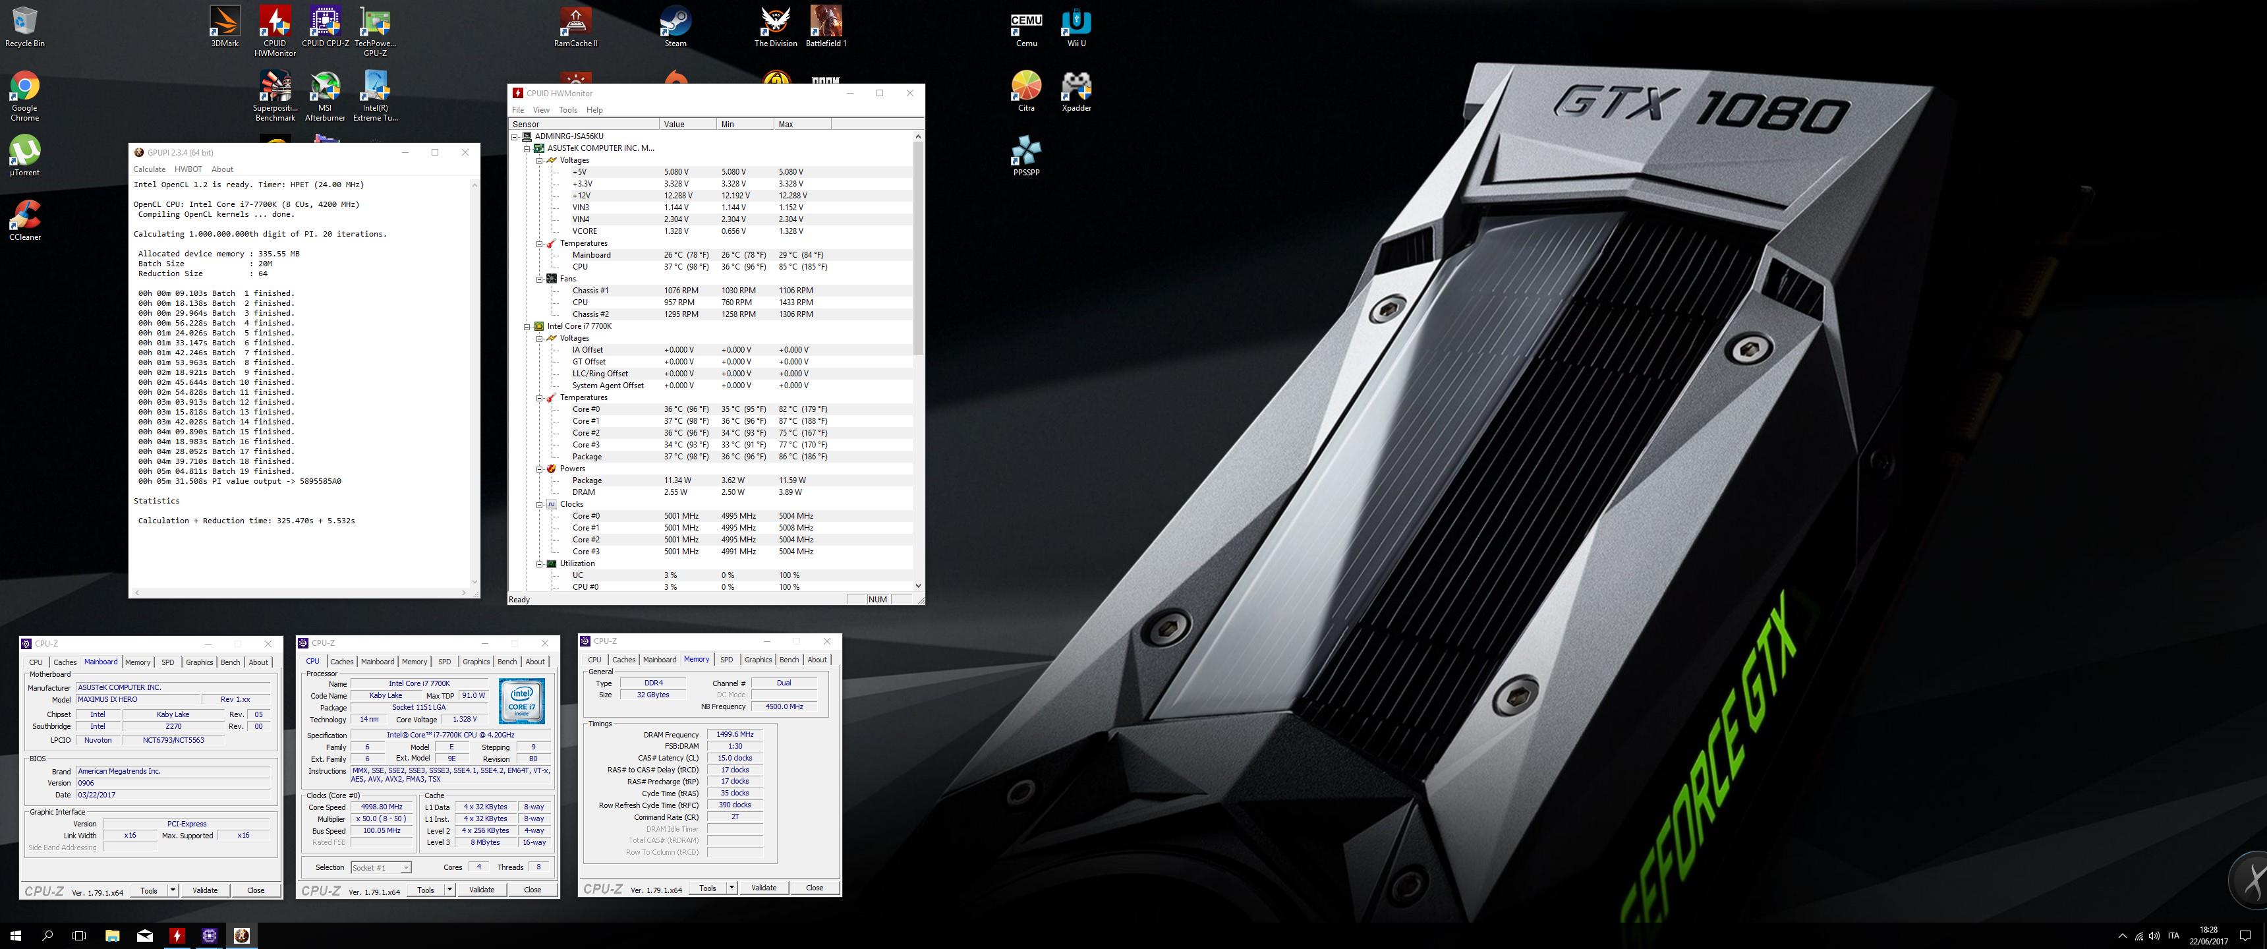The height and width of the screenshot is (949, 2267).
Task: Open the Bench tab in CPU tab window
Action: point(508,661)
